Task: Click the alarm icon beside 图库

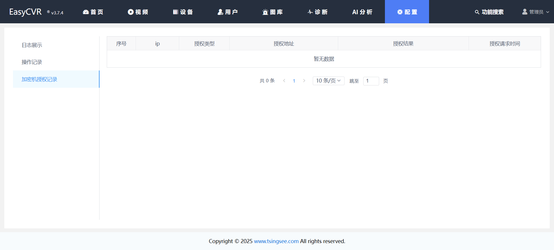Action: [x=265, y=12]
